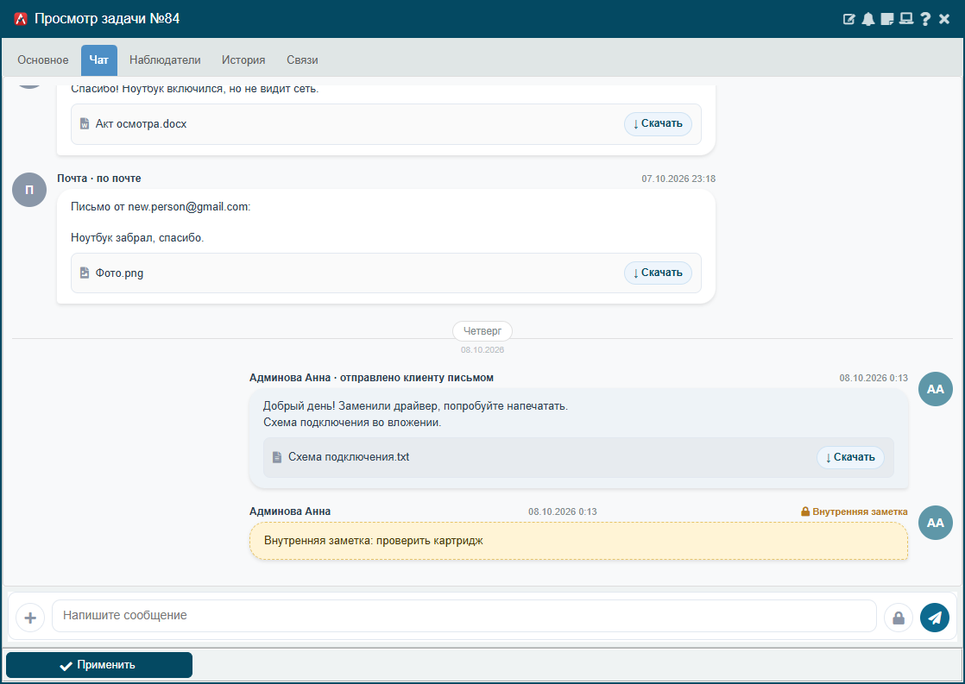Click the file name «Акт осмотра.docx»
Image resolution: width=965 pixels, height=684 pixels.
[141, 123]
